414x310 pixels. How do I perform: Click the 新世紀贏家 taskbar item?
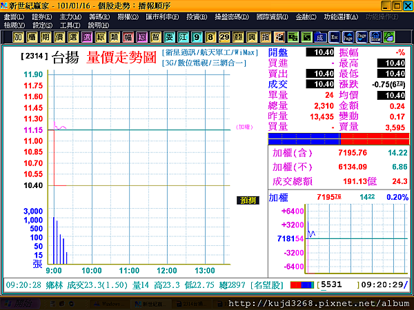pos(150,304)
